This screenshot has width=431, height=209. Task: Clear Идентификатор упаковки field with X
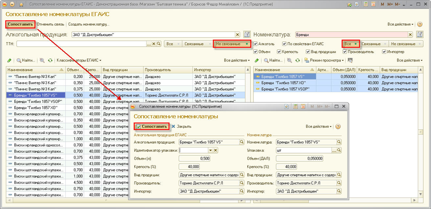coord(215,150)
